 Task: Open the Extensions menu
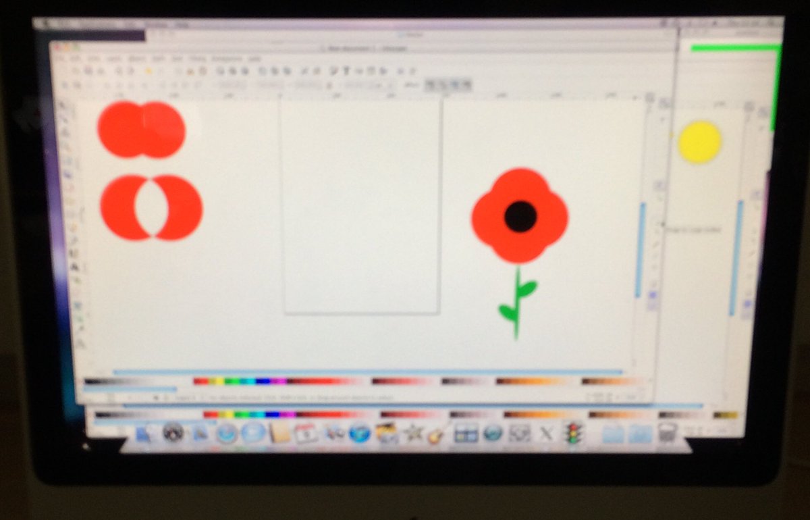(227, 59)
